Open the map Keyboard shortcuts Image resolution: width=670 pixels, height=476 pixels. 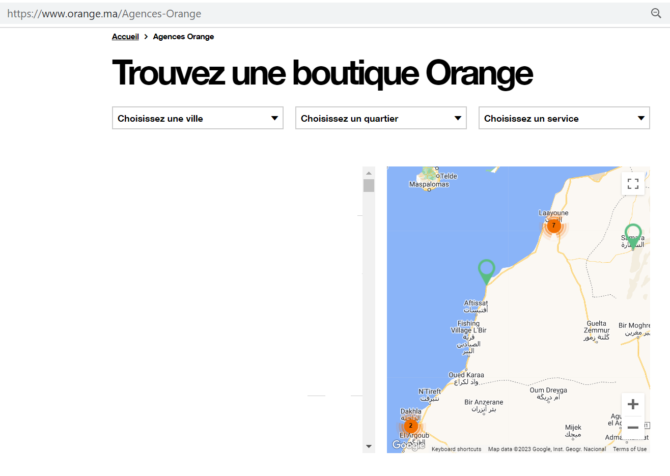pyautogui.click(x=456, y=449)
